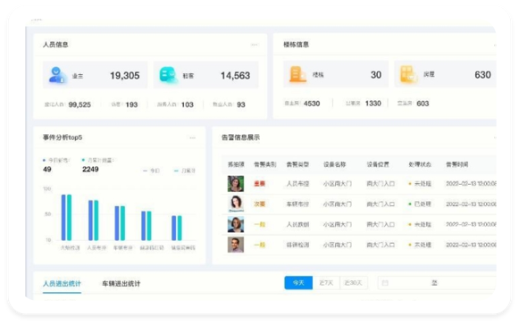Click the 已处理 status in second alarm row

[420, 204]
